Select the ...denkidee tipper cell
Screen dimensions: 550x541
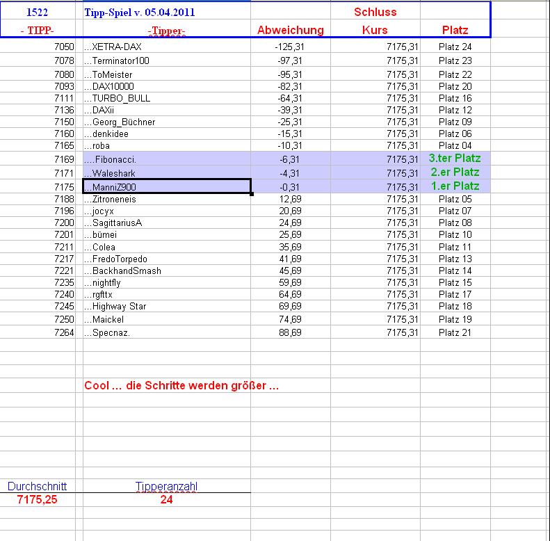[x=167, y=134]
